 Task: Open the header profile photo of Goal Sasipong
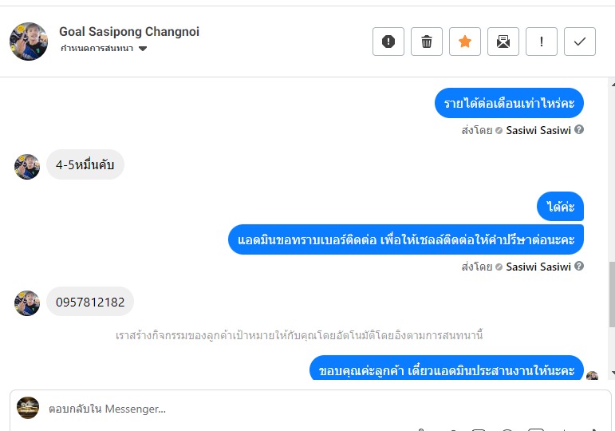(x=28, y=42)
